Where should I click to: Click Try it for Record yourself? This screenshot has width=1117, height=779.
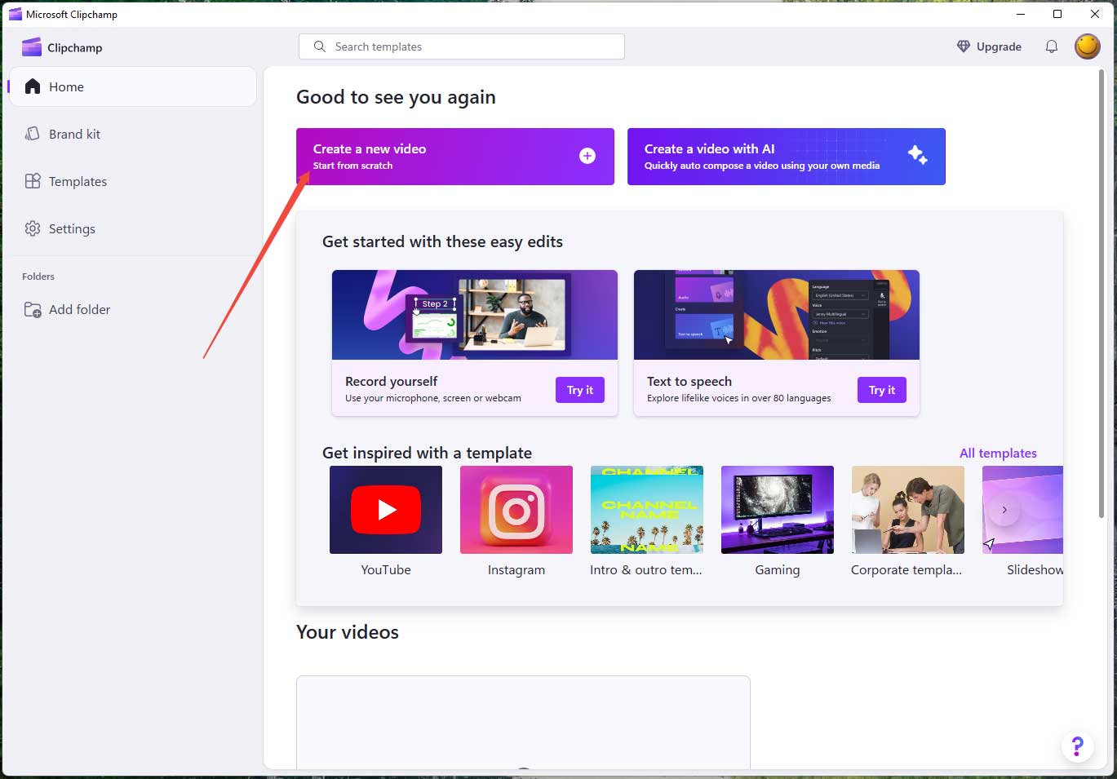tap(579, 390)
